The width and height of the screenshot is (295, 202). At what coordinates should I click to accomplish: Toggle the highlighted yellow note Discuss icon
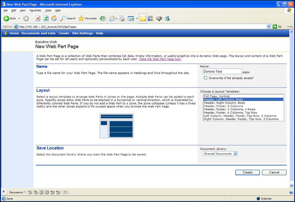click(x=143, y=19)
